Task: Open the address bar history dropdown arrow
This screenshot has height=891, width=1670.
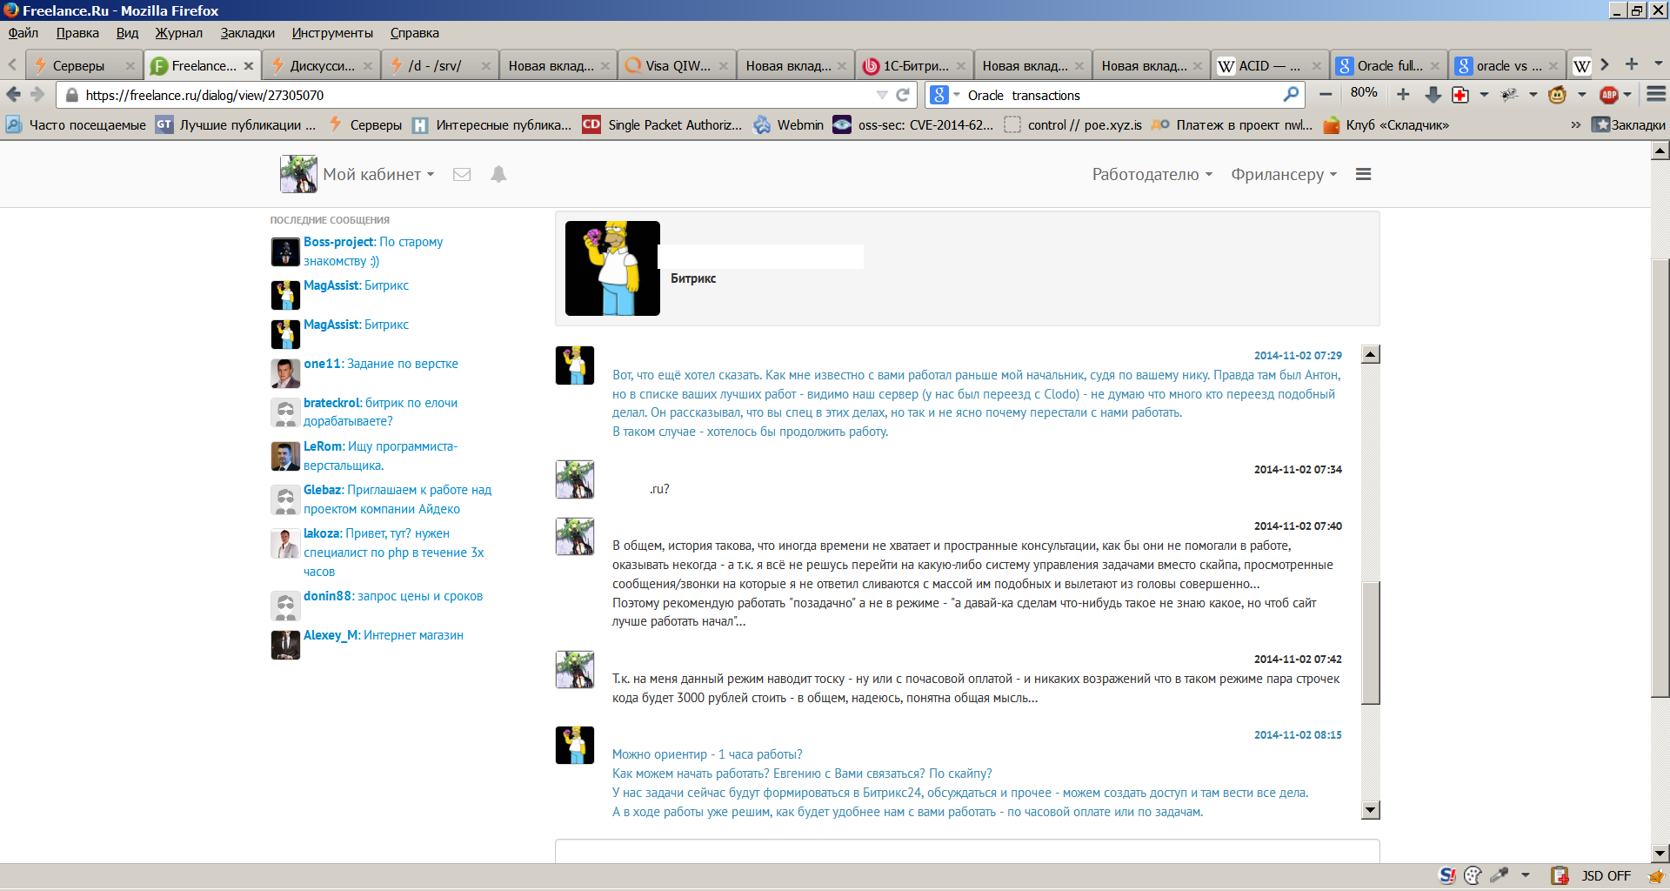Action: 882,95
